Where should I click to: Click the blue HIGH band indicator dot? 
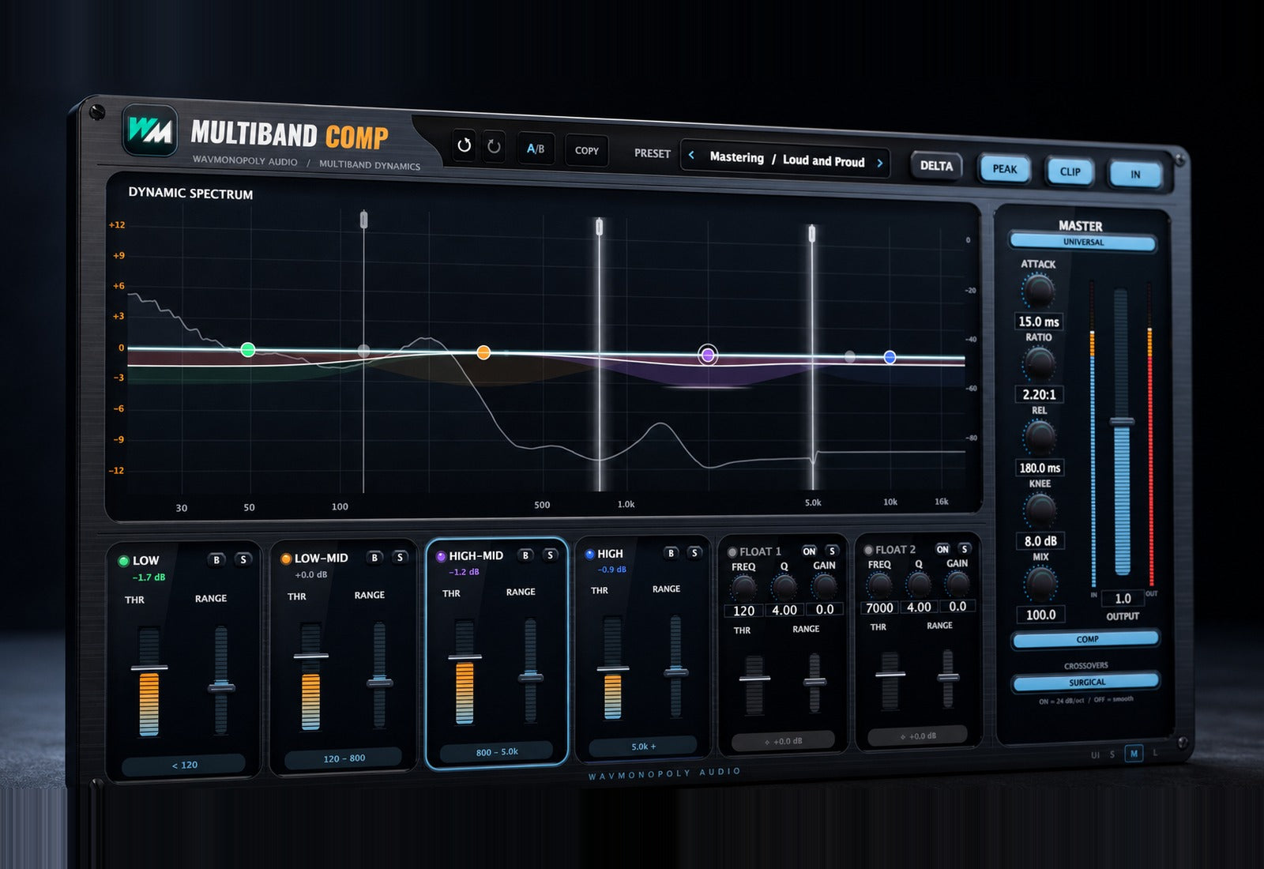(x=589, y=555)
